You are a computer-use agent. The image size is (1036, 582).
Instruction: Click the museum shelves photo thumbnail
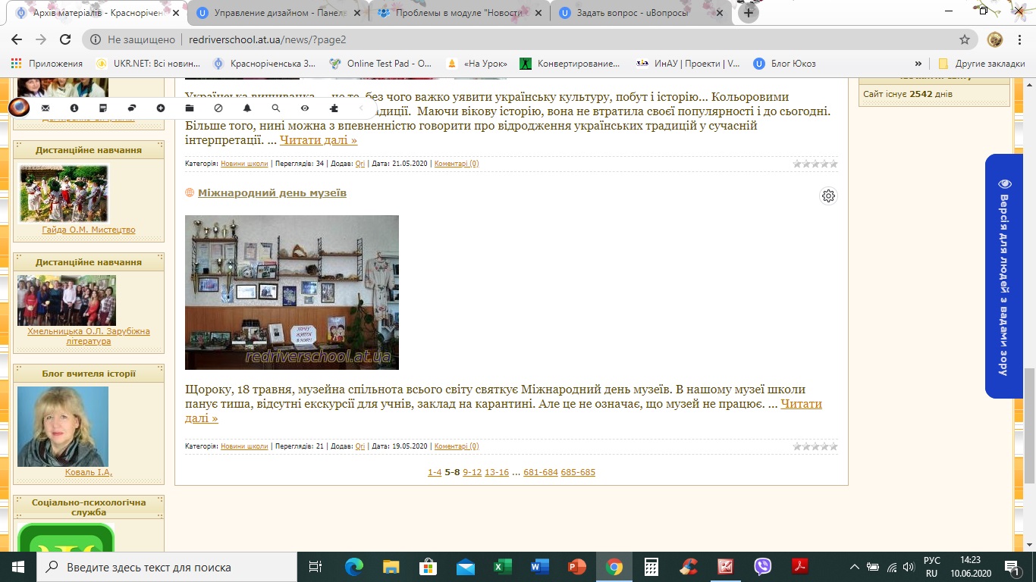click(292, 293)
